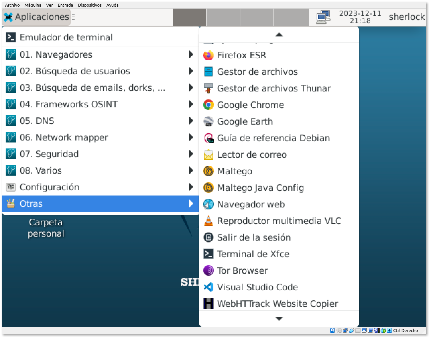Click the Navegador web globe icon

click(x=208, y=204)
